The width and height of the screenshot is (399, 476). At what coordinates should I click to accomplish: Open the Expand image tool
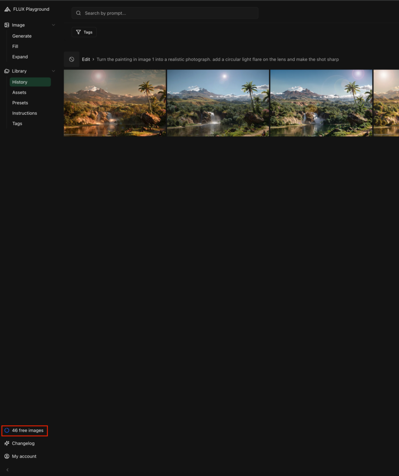pyautogui.click(x=20, y=57)
